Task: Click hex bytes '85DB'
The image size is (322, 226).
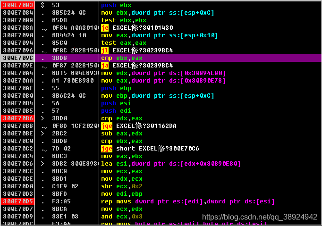Action: click(59, 20)
